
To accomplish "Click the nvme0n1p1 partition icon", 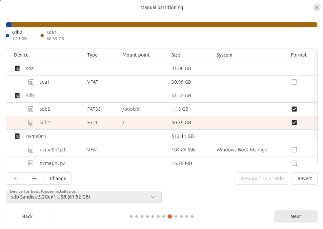I will click(x=31, y=150).
